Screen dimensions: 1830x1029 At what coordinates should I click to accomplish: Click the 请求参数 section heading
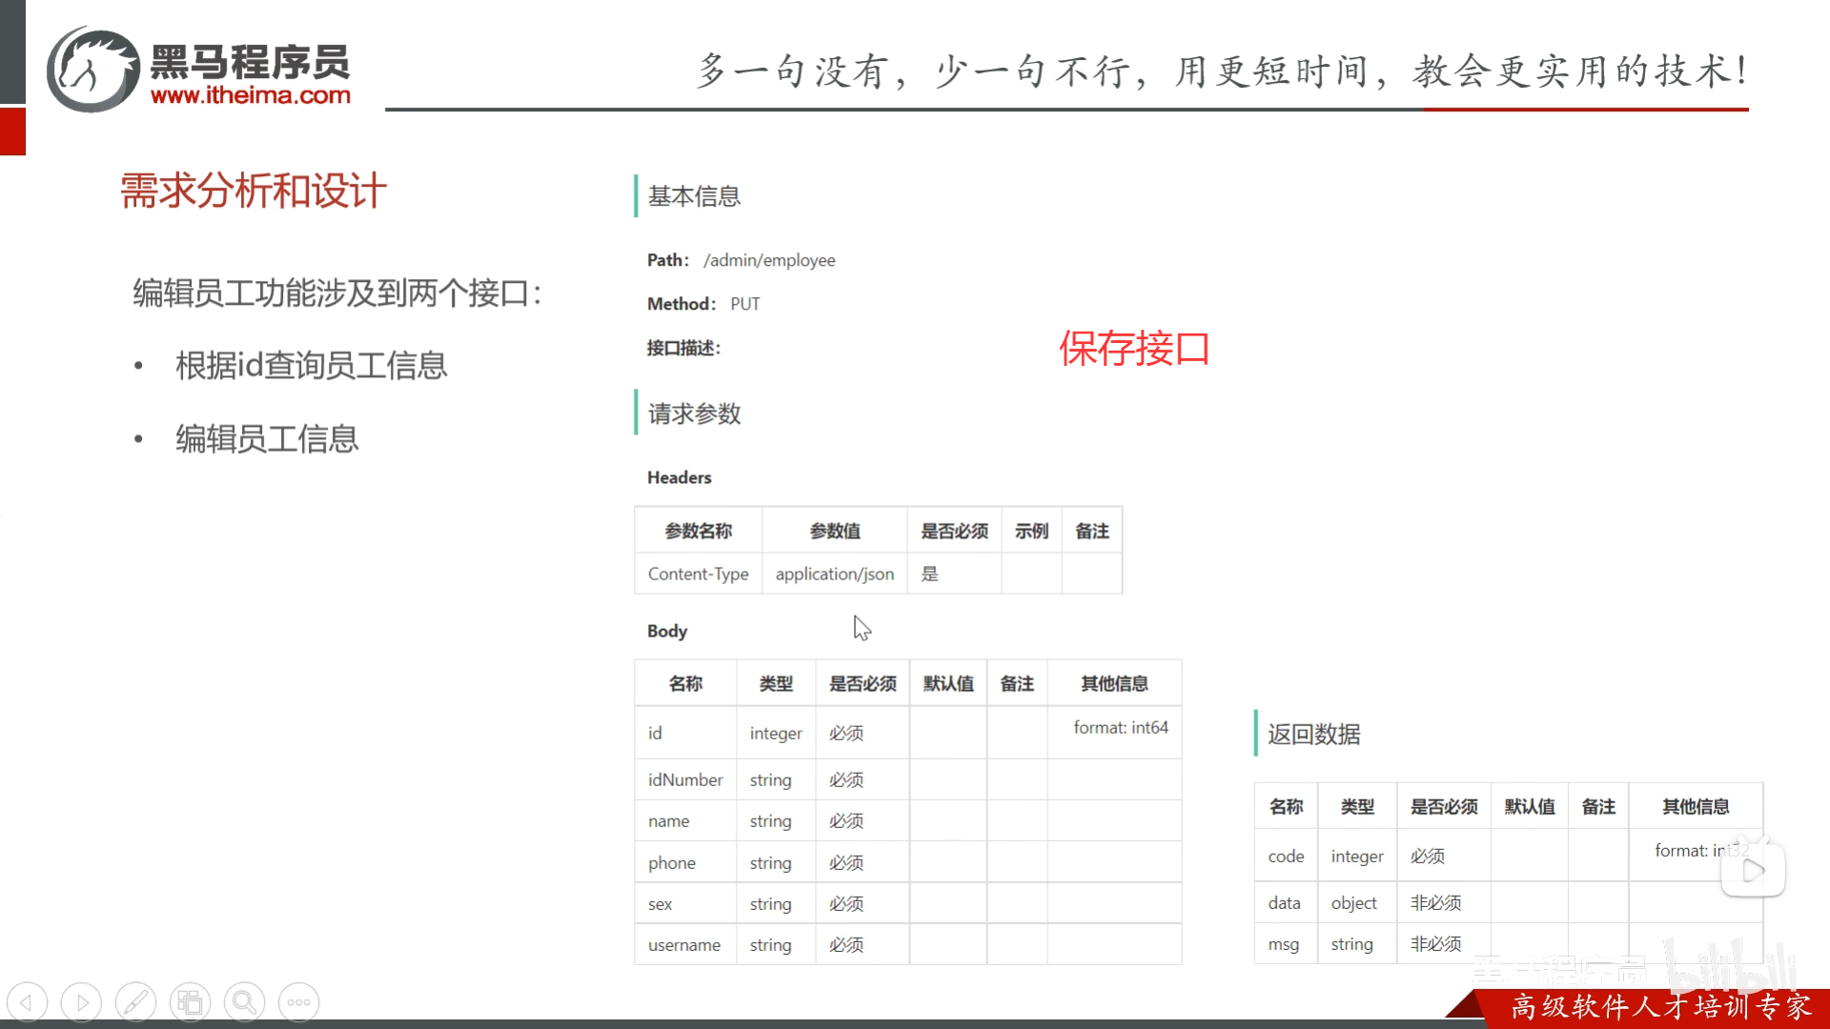(693, 414)
